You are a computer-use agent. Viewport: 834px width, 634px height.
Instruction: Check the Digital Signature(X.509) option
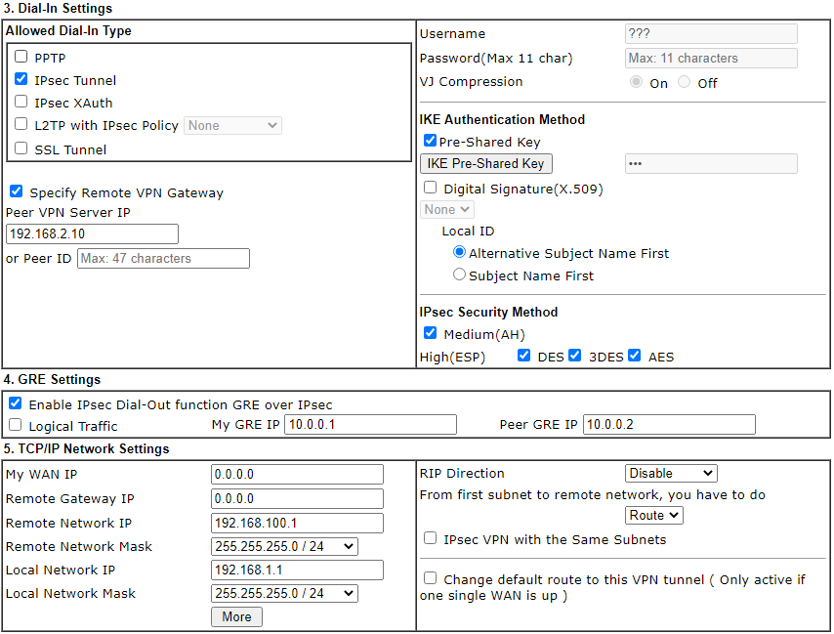pyautogui.click(x=431, y=188)
